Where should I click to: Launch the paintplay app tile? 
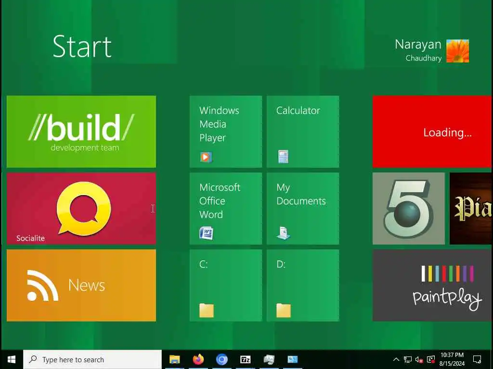(433, 285)
